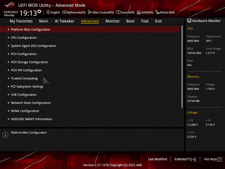Expand Platform Misc Configuration arrow
This screenshot has width=225, height=169.
pos(8,29)
